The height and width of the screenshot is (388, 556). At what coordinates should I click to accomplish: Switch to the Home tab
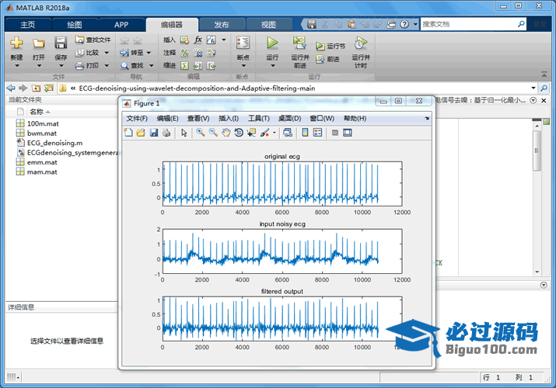[x=28, y=25]
